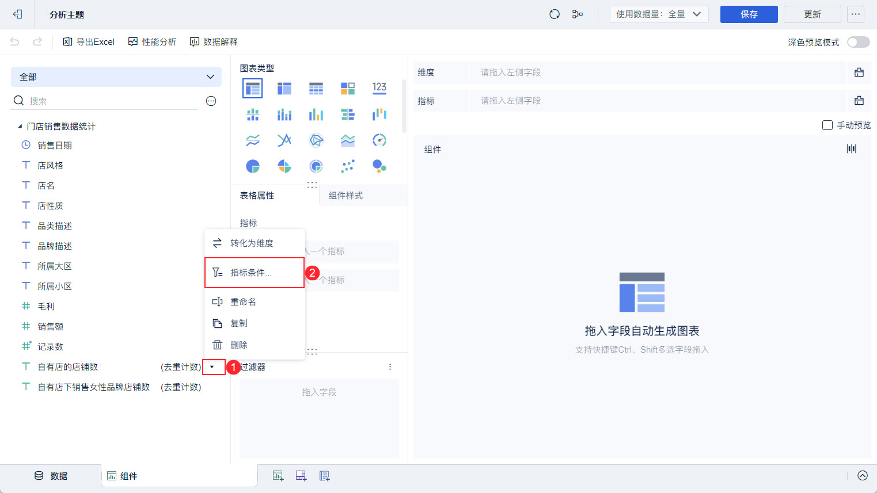Click the 保存 button
877x493 pixels.
(749, 14)
